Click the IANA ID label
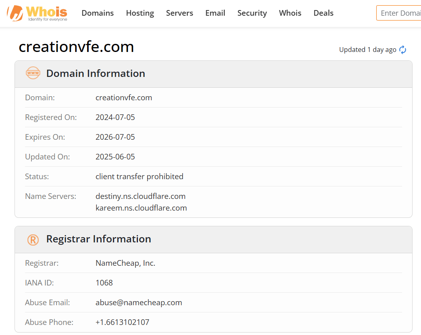This screenshot has width=421, height=335. 39,283
